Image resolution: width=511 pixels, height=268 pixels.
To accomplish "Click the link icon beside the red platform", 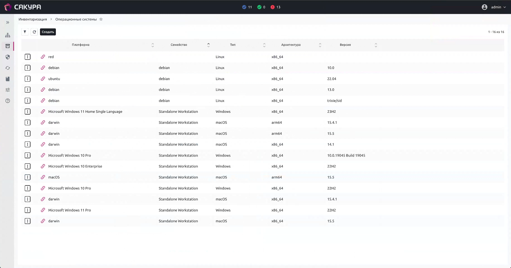I will 43,57.
